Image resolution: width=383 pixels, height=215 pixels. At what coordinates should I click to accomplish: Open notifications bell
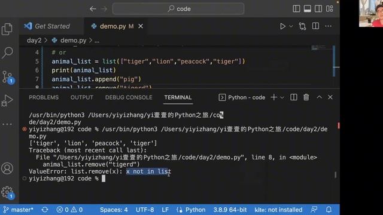(x=329, y=210)
